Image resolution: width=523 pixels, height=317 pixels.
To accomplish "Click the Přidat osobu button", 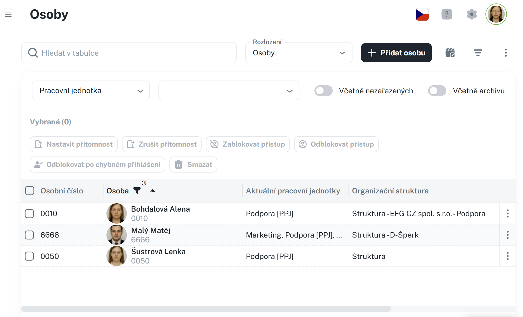I will (x=396, y=53).
